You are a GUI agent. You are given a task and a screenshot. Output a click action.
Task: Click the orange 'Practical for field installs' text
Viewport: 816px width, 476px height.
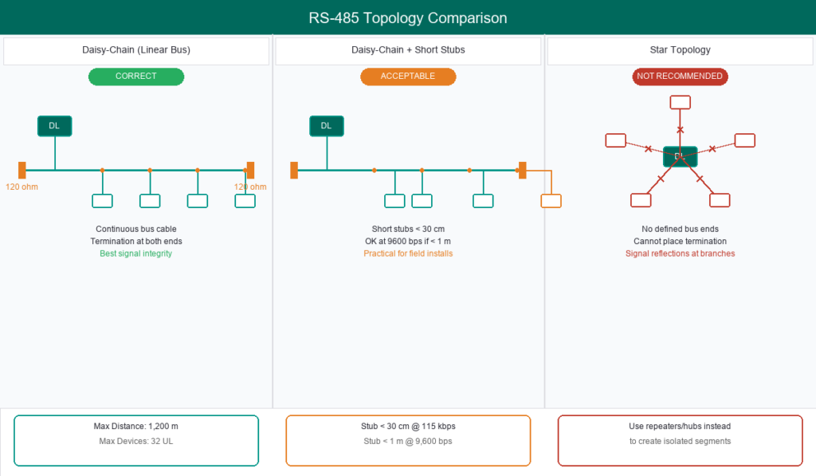tap(408, 254)
